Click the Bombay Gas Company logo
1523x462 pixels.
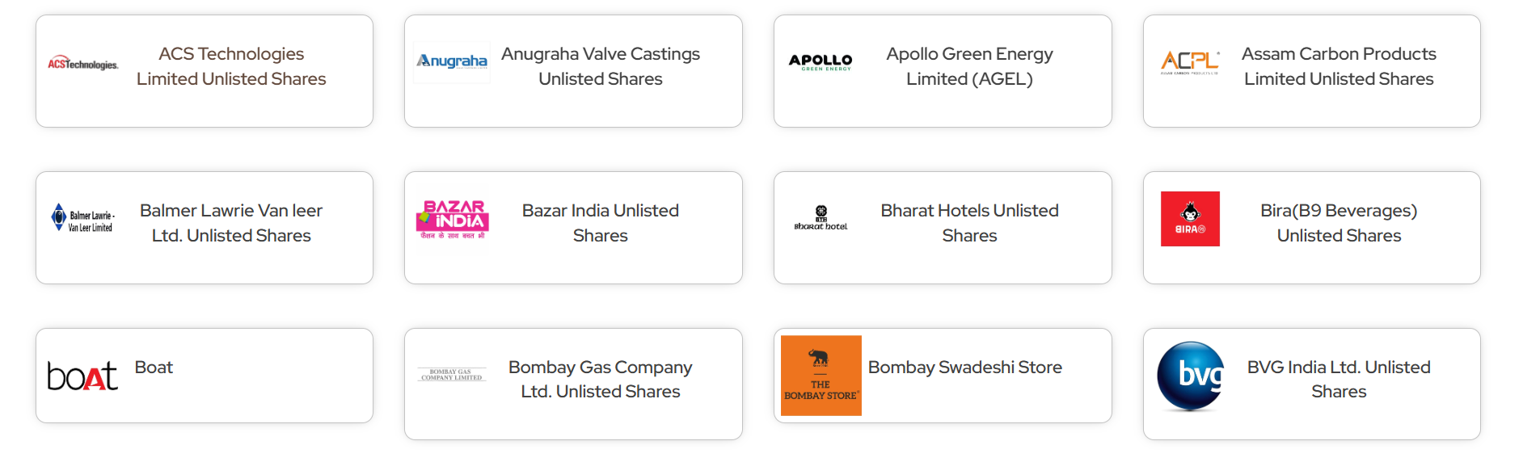point(452,375)
